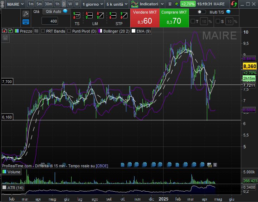Click the blue keyboard shortcuts icon

point(26,22)
